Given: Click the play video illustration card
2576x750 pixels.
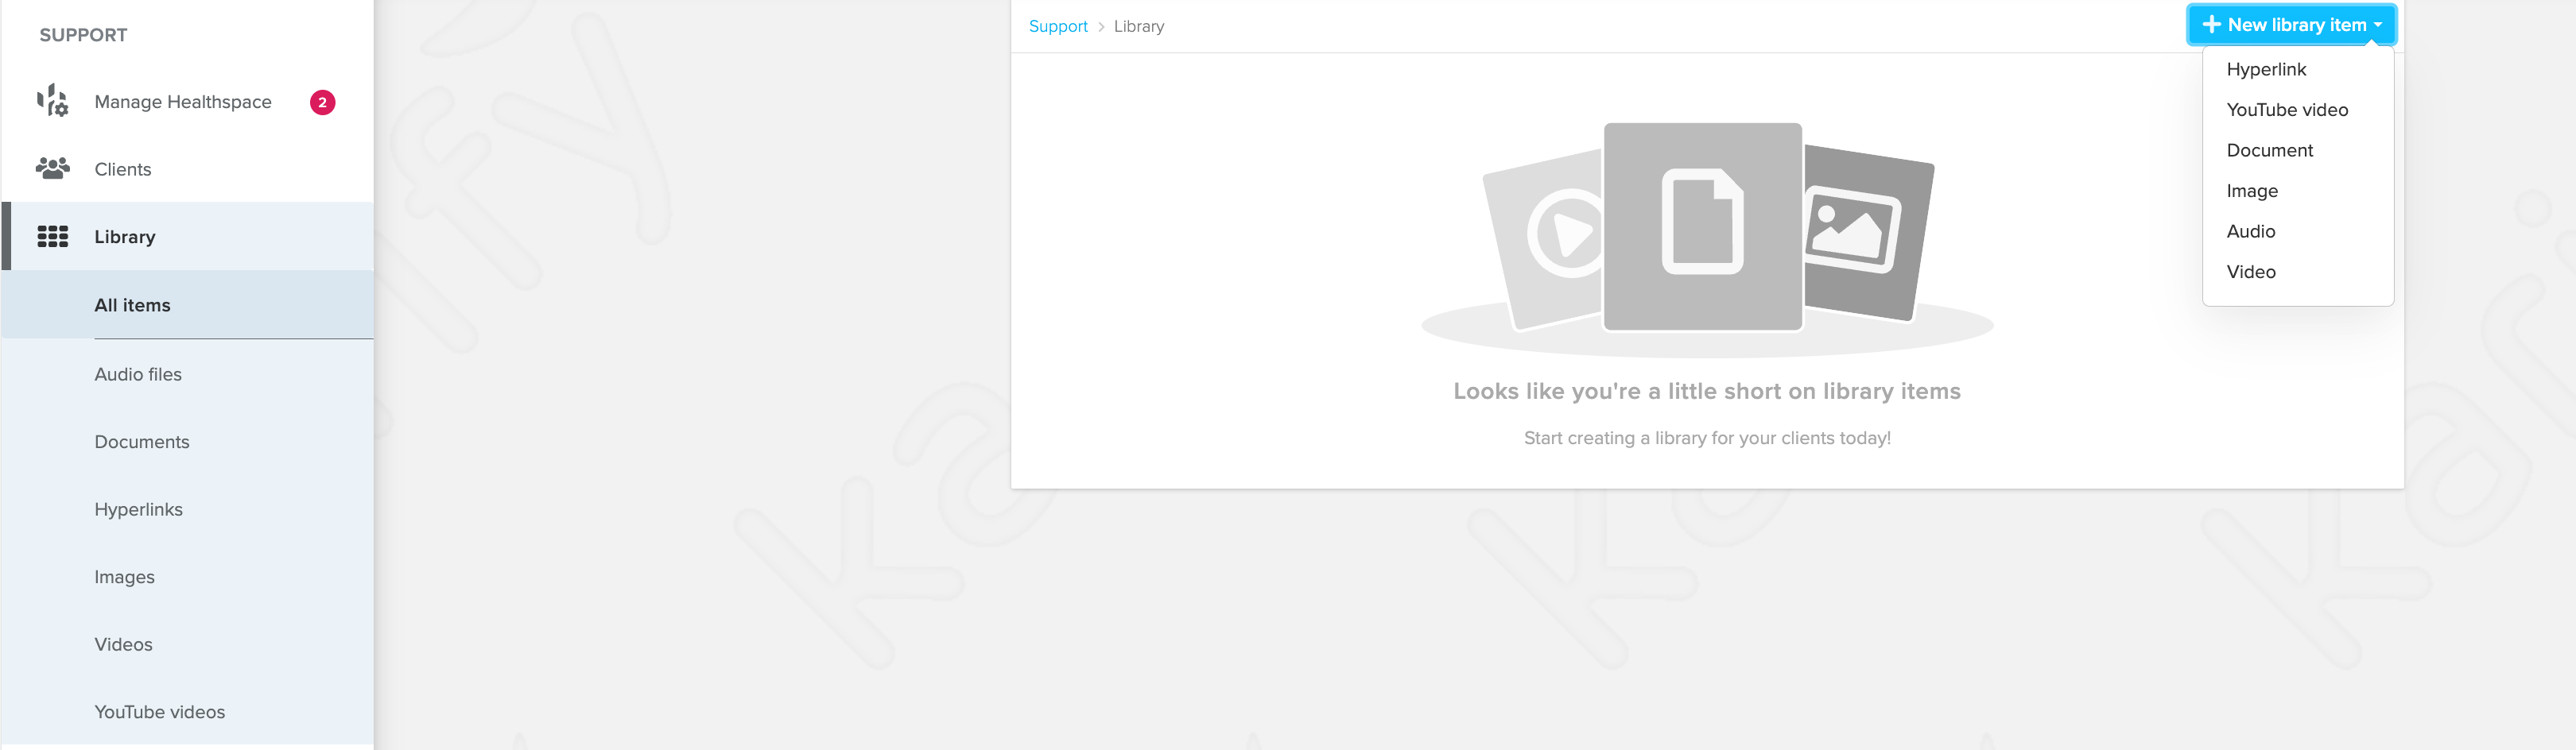Looking at the screenshot, I should click(x=1543, y=238).
